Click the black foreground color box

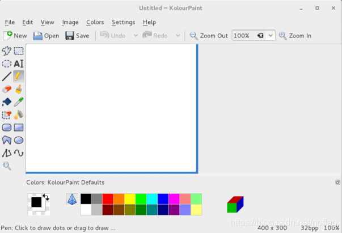click(36, 202)
